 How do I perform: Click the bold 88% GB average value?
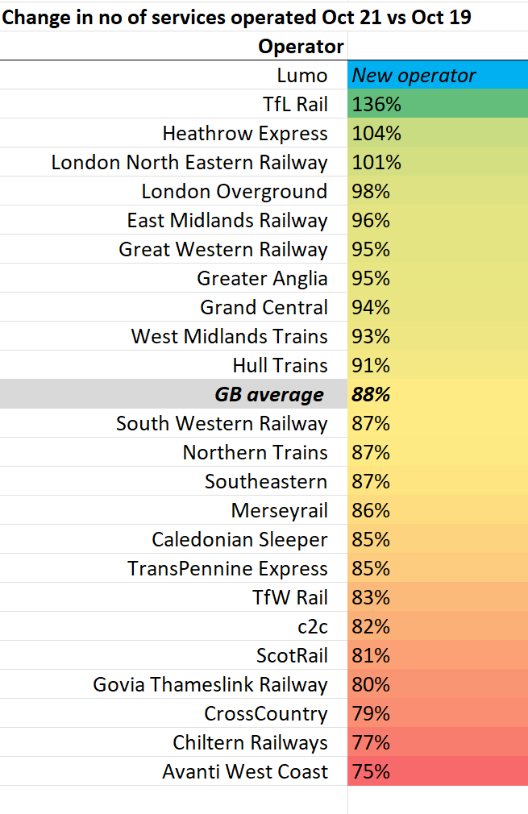(x=438, y=395)
